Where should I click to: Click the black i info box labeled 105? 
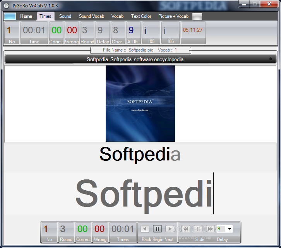click(151, 33)
